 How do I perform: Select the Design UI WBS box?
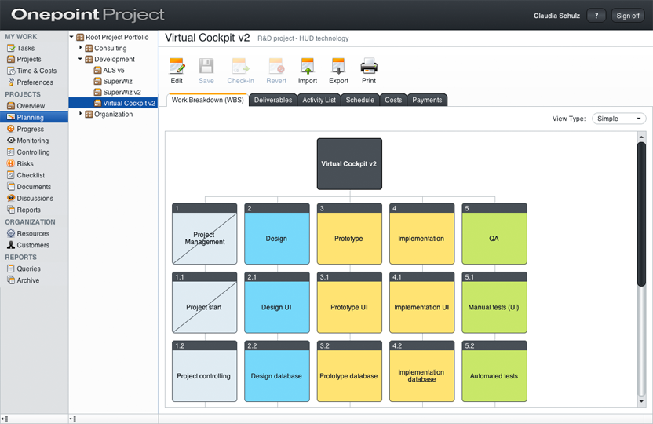pos(277,302)
